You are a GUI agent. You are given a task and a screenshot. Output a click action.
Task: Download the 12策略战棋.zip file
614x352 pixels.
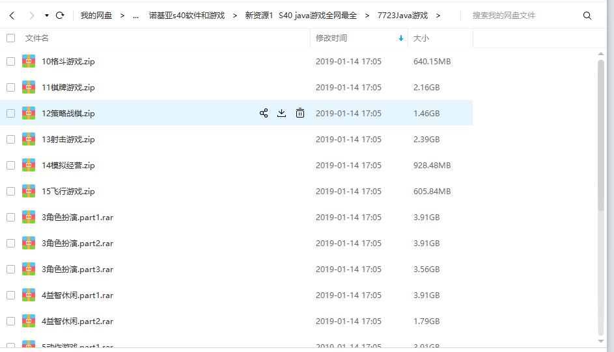[x=281, y=113]
